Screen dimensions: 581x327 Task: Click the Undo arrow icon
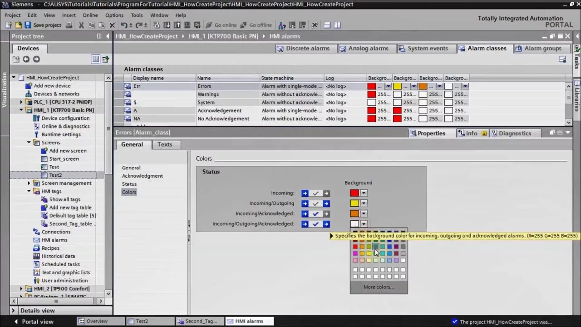124,25
